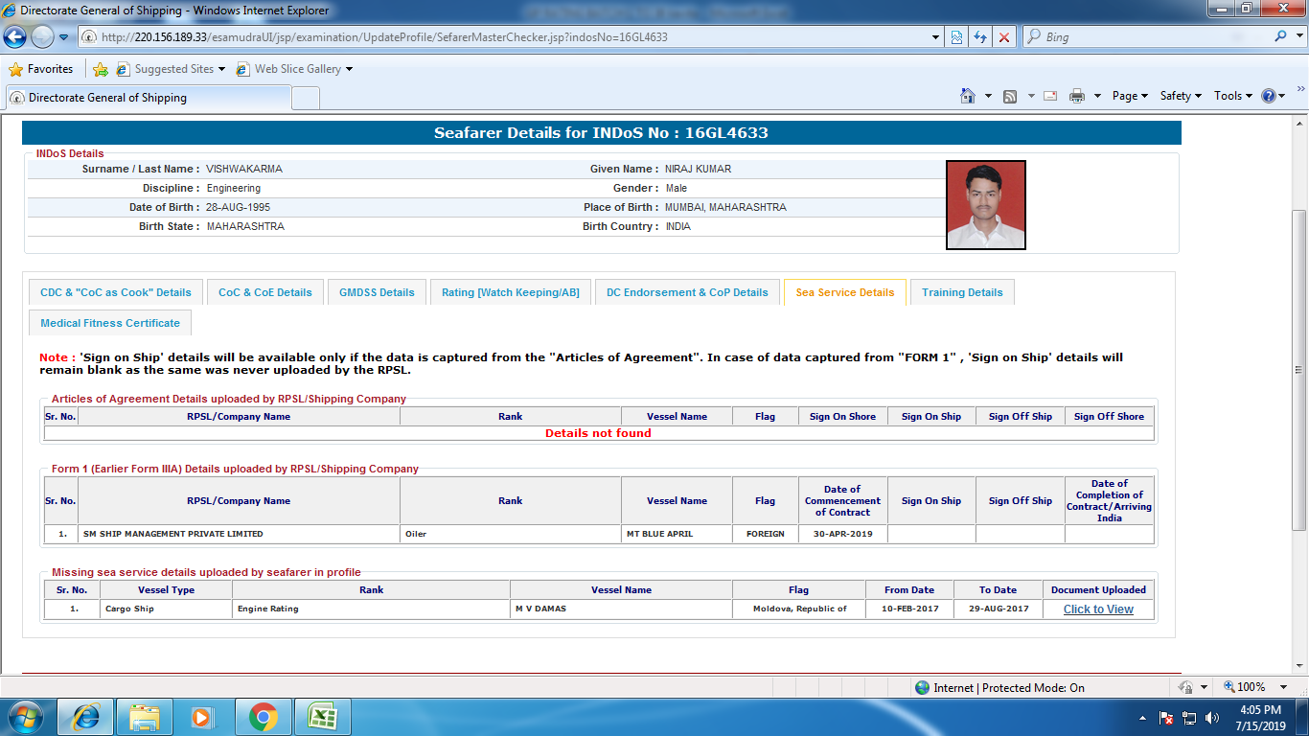1309x736 pixels.
Task: Click the 'Click to View' document link
Action: click(1098, 609)
